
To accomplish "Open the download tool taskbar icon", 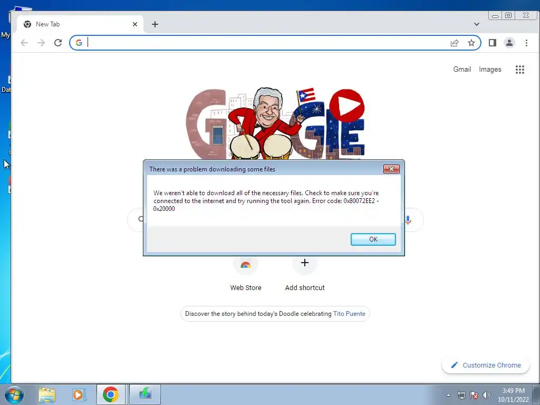I will click(145, 394).
